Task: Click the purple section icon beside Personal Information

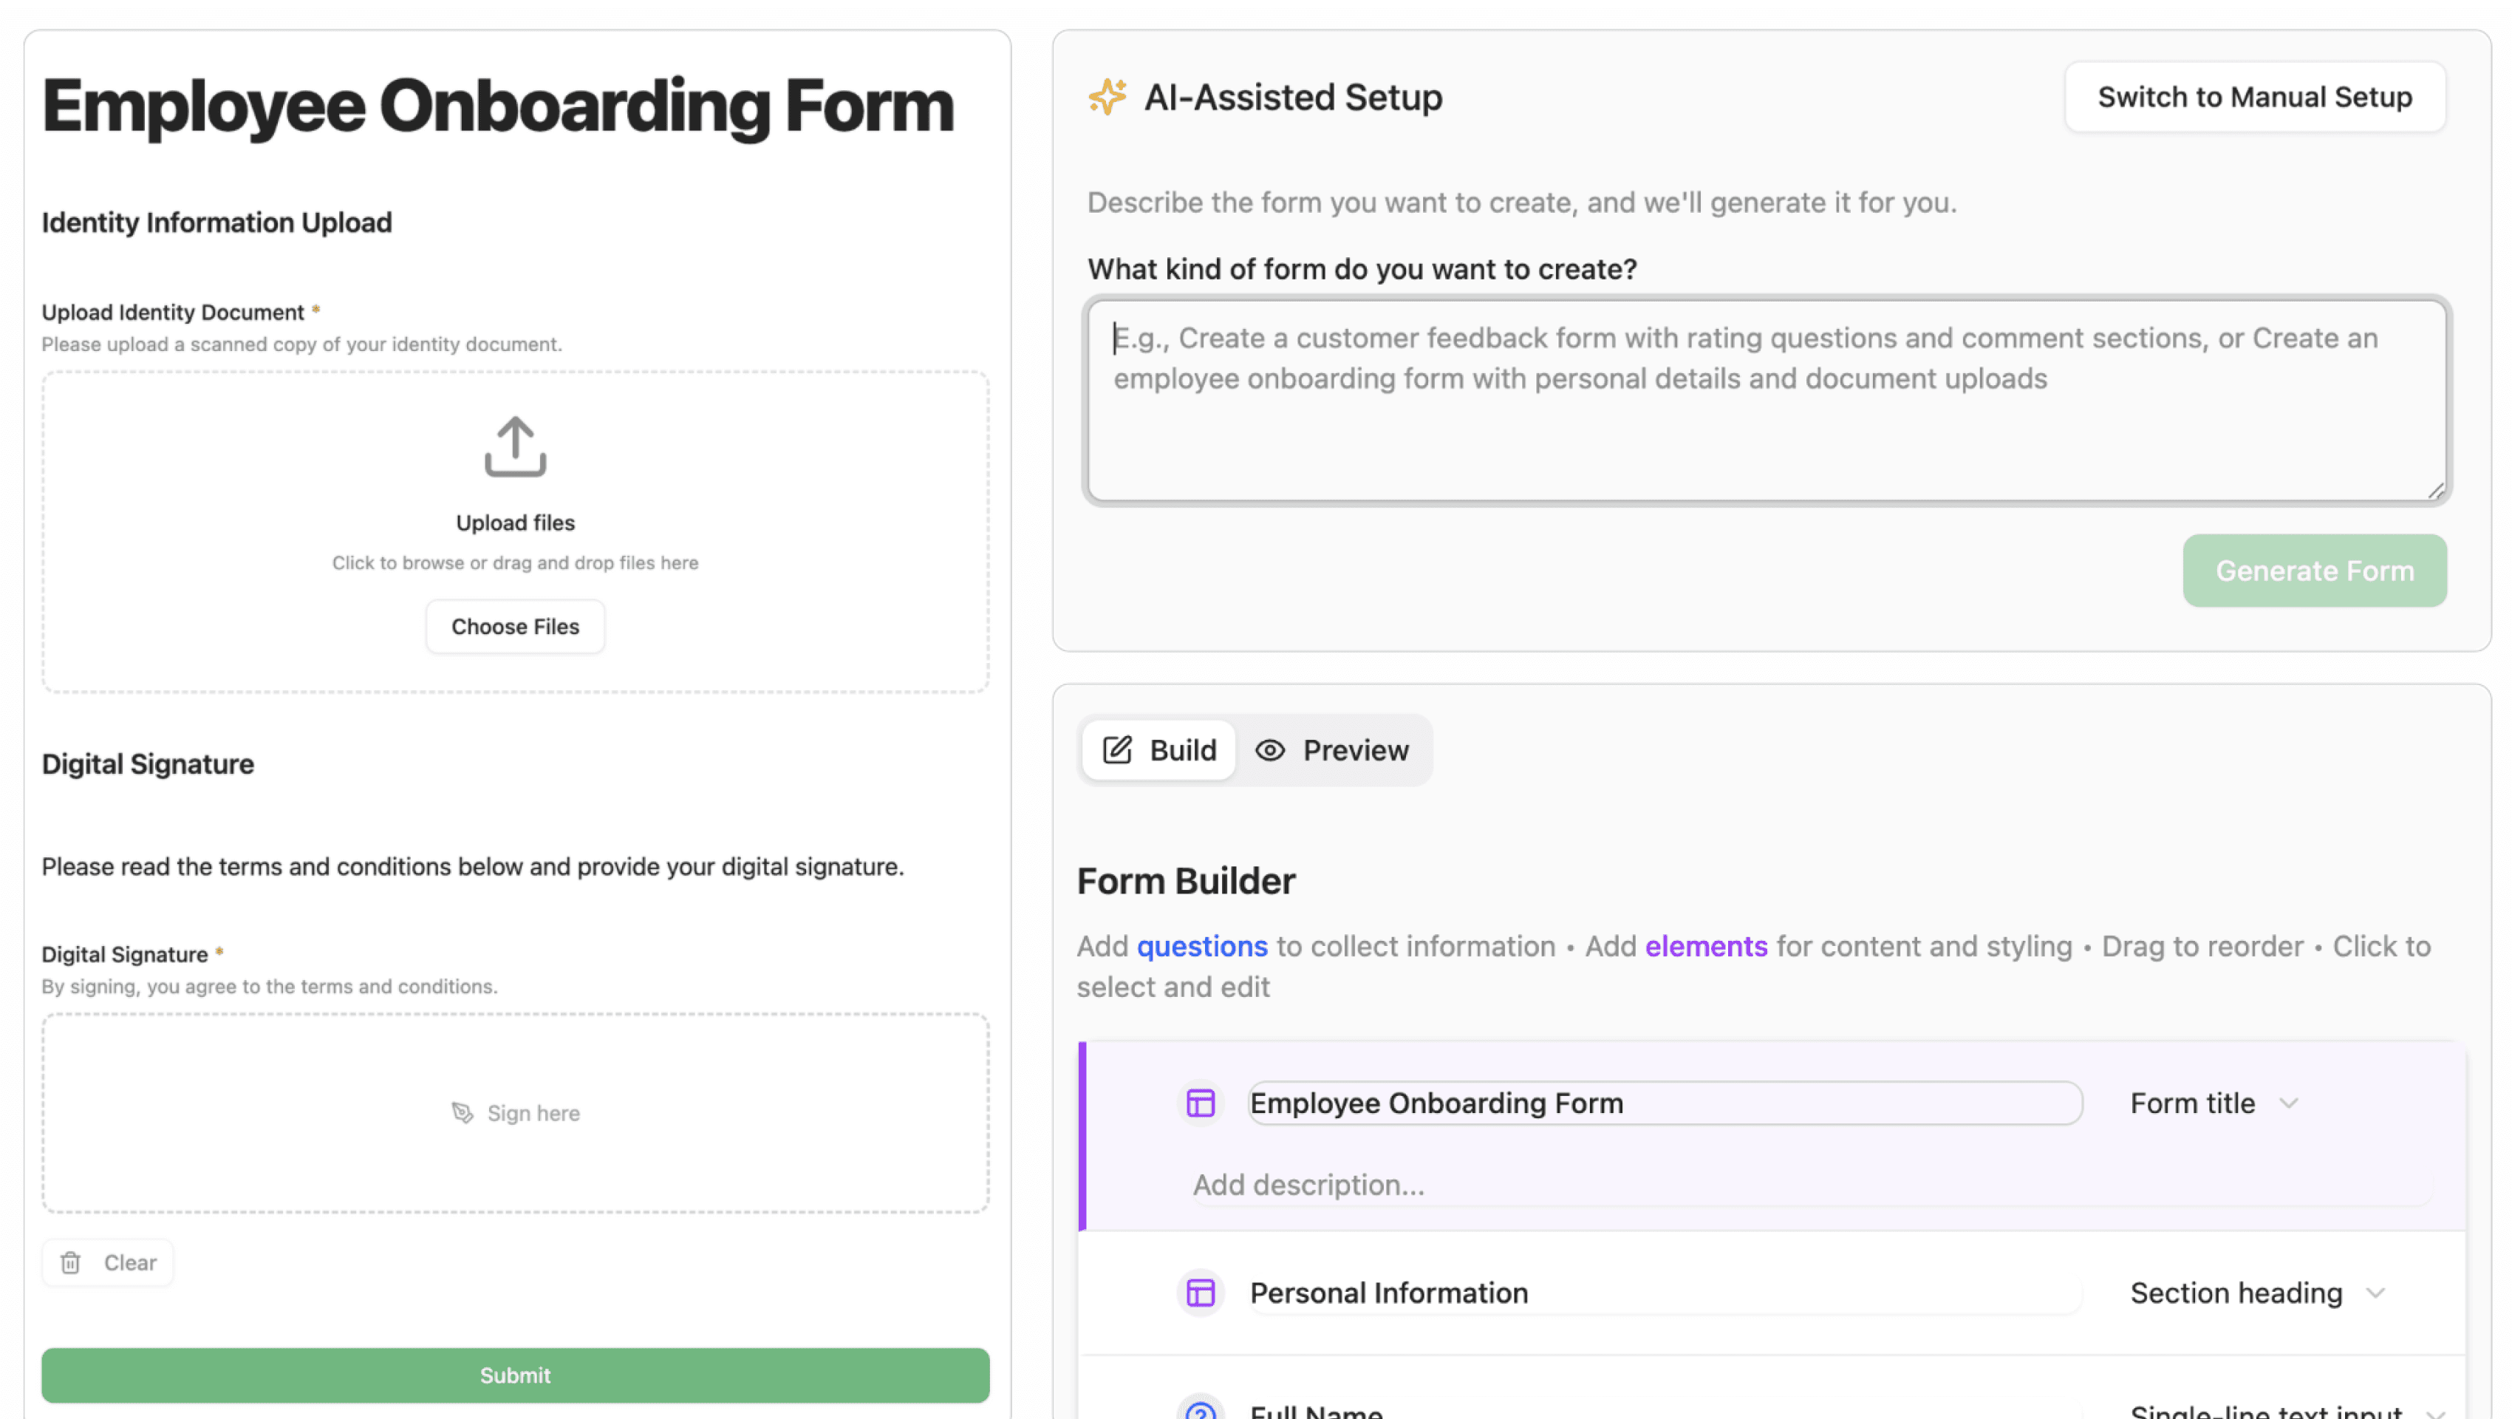Action: click(x=1199, y=1292)
